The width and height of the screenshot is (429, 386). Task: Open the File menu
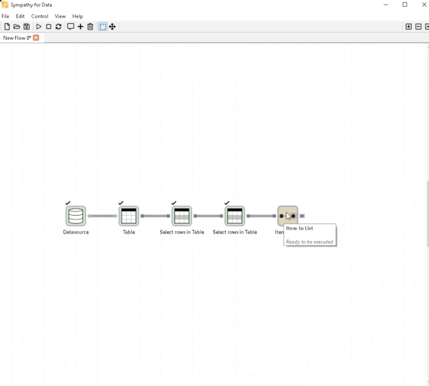(5, 16)
